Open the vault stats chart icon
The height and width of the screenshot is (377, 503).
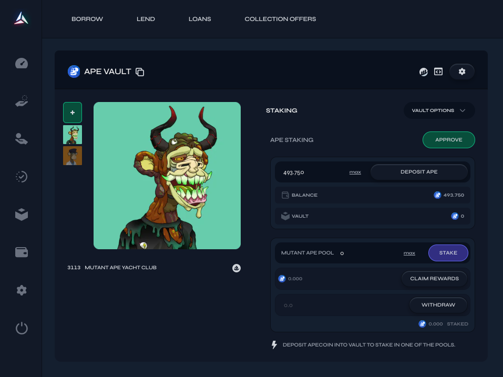coord(424,72)
